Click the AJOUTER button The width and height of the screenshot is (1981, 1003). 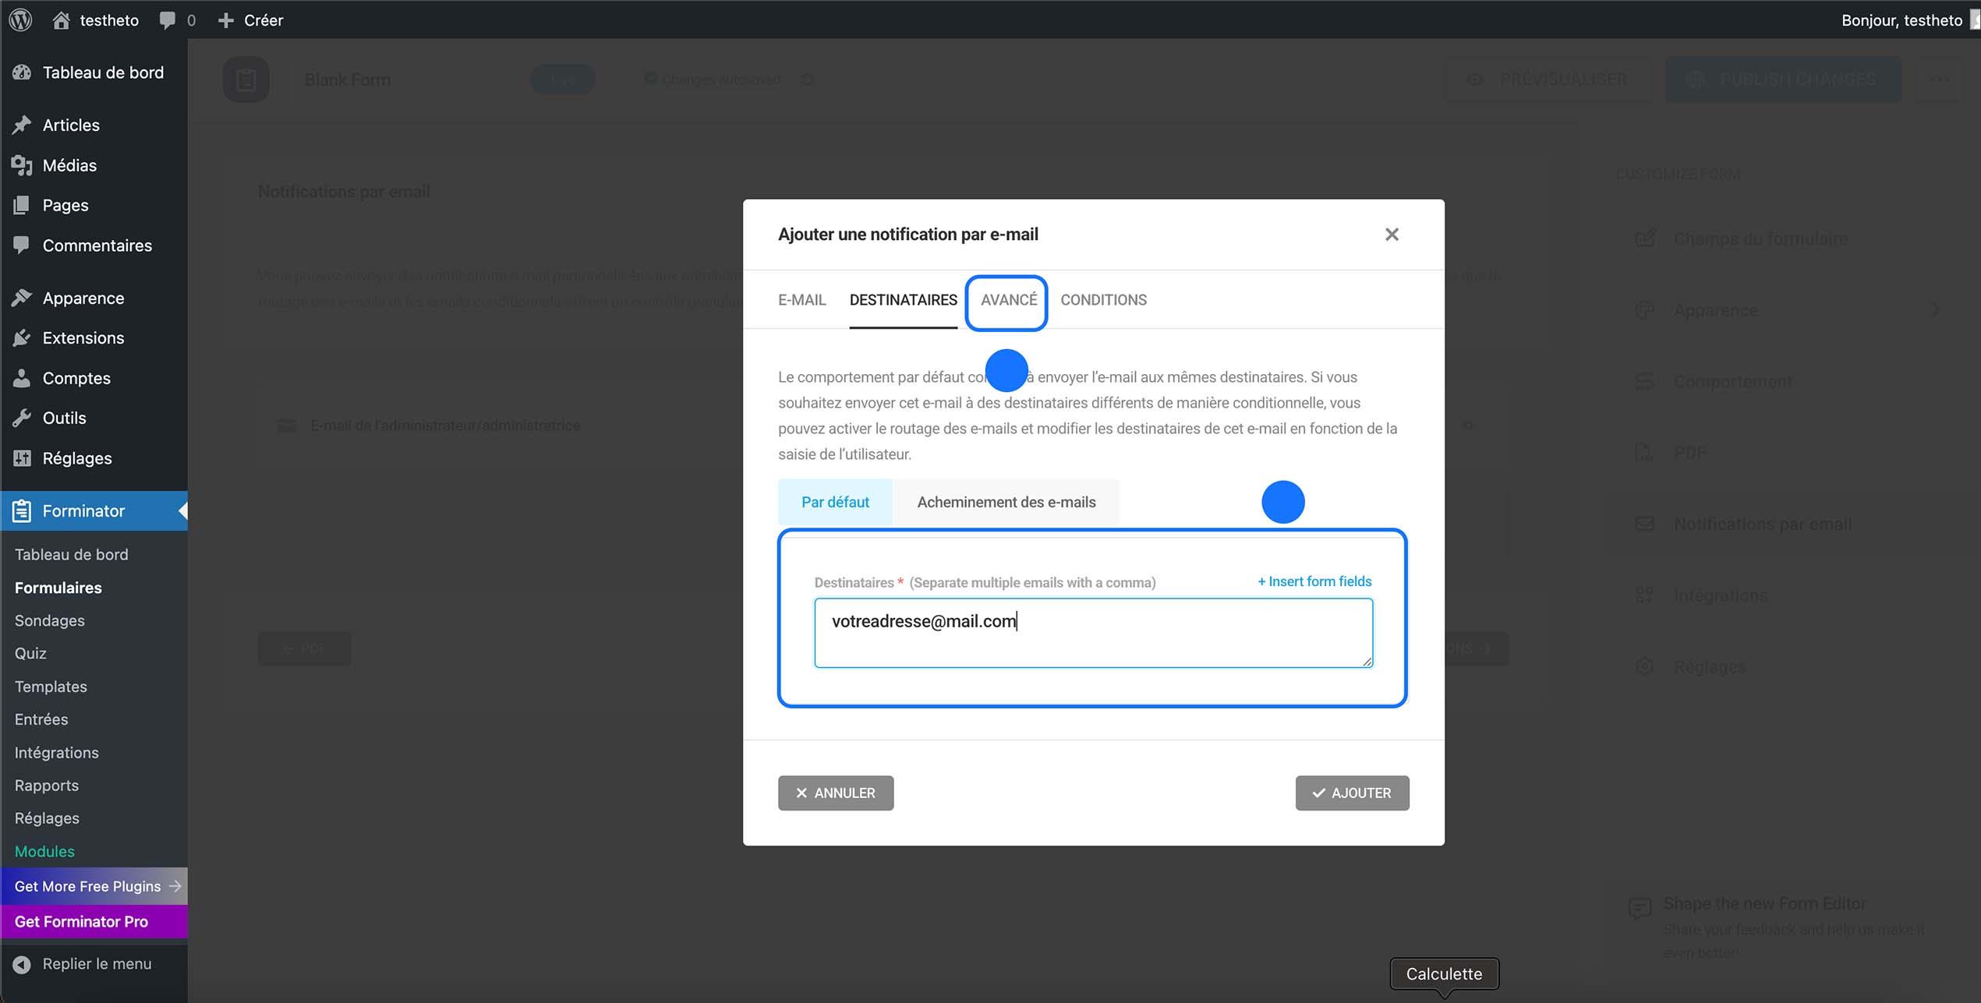click(x=1352, y=793)
